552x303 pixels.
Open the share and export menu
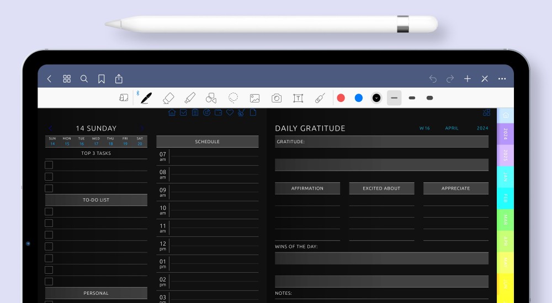(119, 78)
